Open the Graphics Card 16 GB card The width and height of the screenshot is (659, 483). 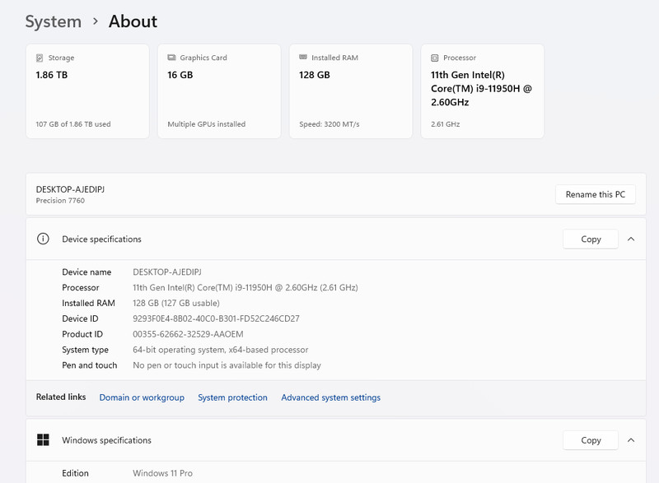(219, 91)
